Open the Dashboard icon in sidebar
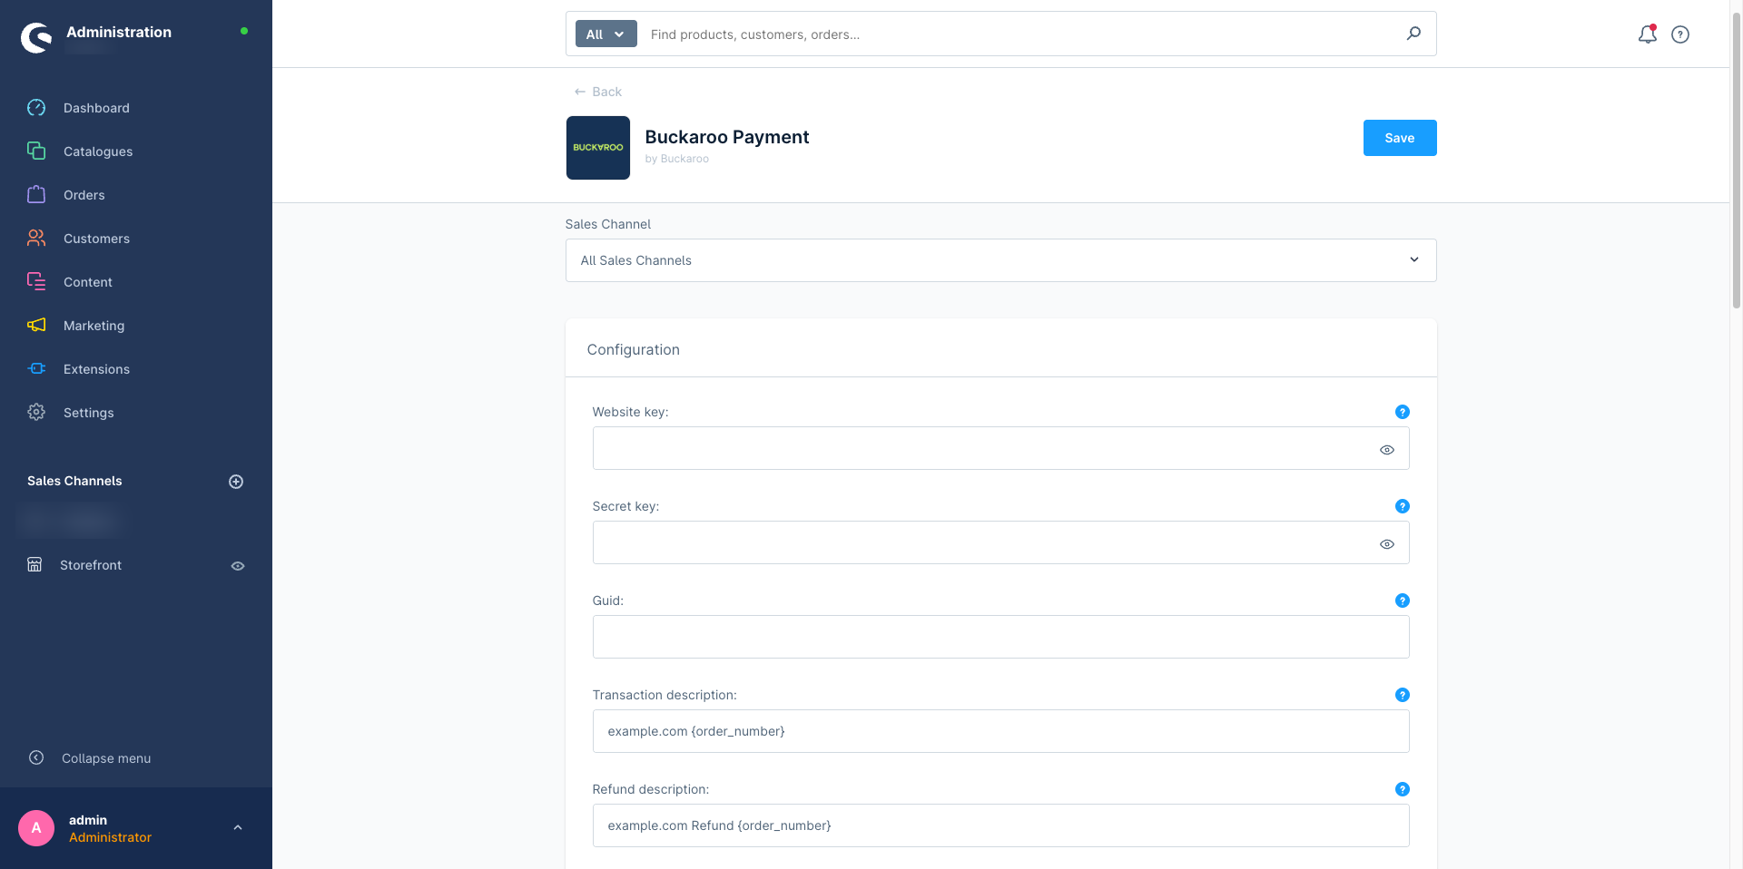The width and height of the screenshot is (1743, 869). (x=36, y=108)
